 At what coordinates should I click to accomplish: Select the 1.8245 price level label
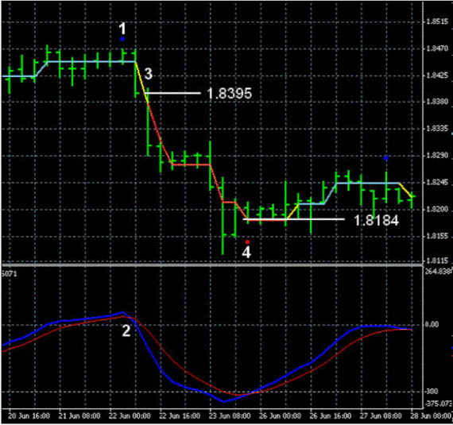(x=437, y=182)
